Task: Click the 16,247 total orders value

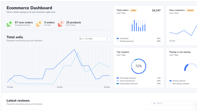Action: (x=156, y=10)
